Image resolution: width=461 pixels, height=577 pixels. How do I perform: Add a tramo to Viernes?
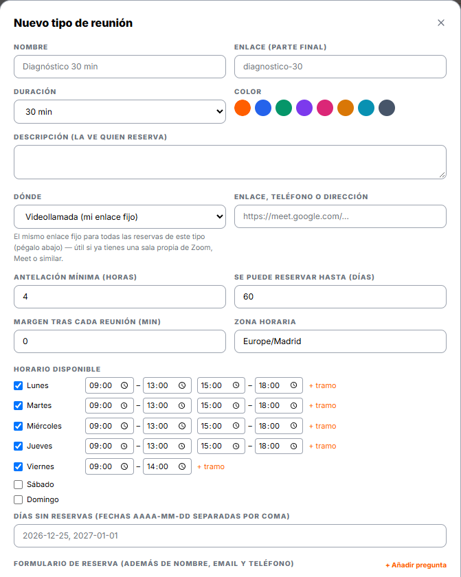[x=211, y=466]
